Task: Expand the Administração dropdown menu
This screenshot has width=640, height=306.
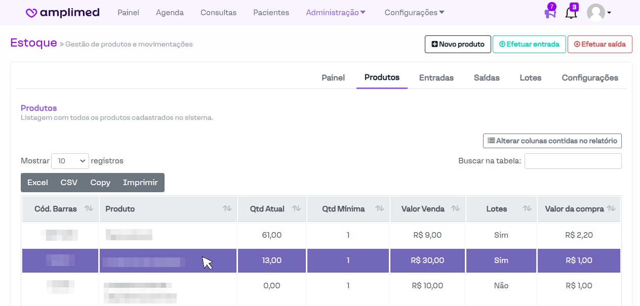Action: click(x=336, y=13)
